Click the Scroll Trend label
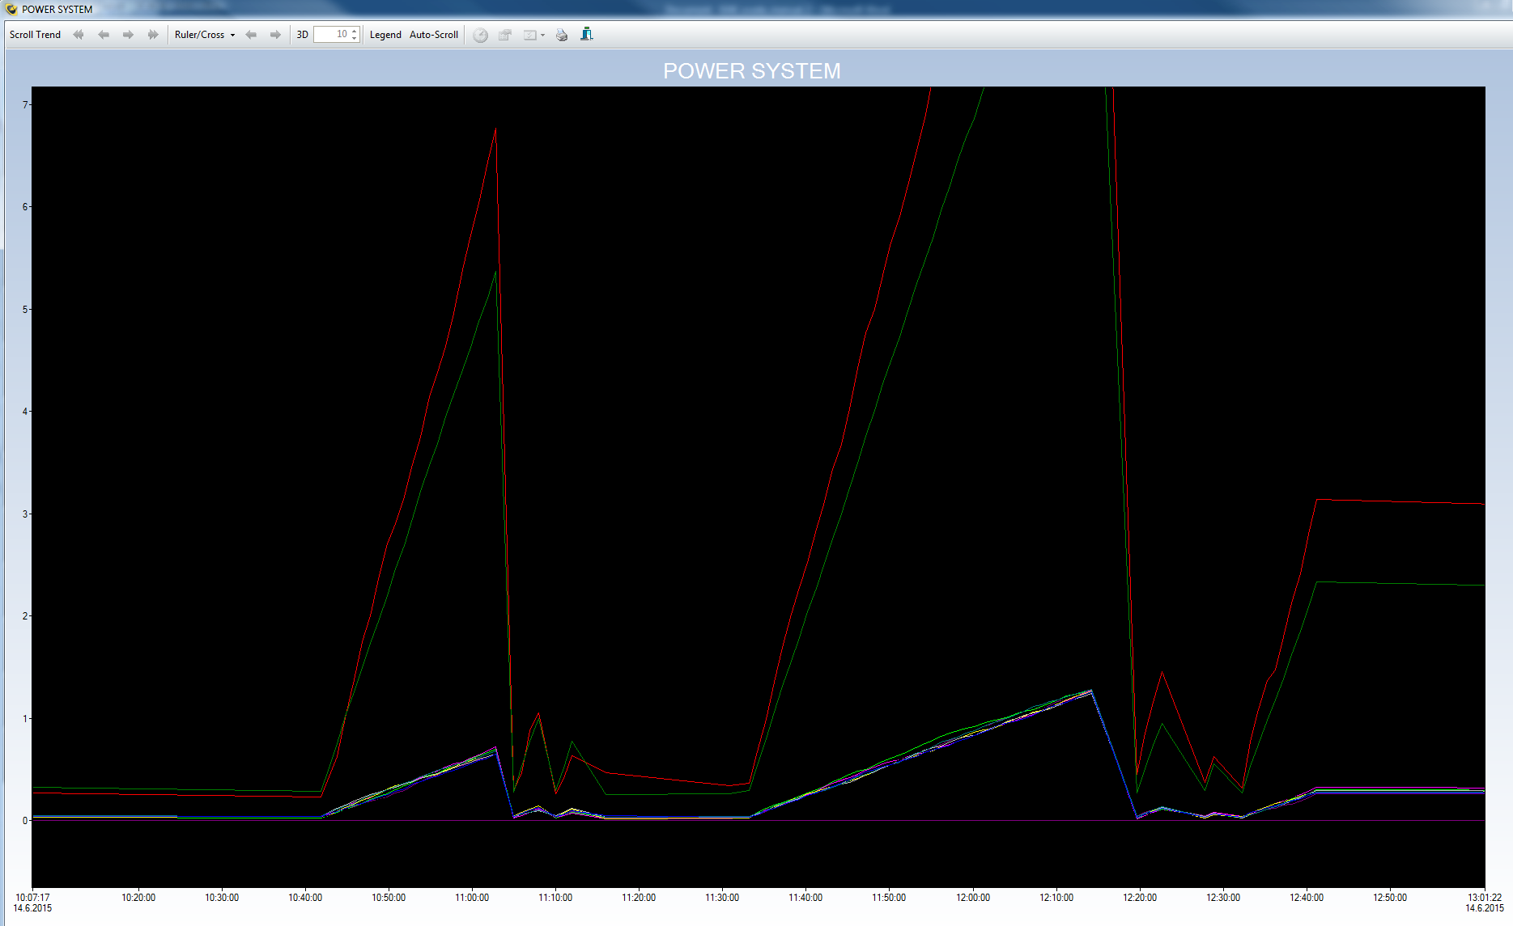The image size is (1513, 926). (35, 35)
